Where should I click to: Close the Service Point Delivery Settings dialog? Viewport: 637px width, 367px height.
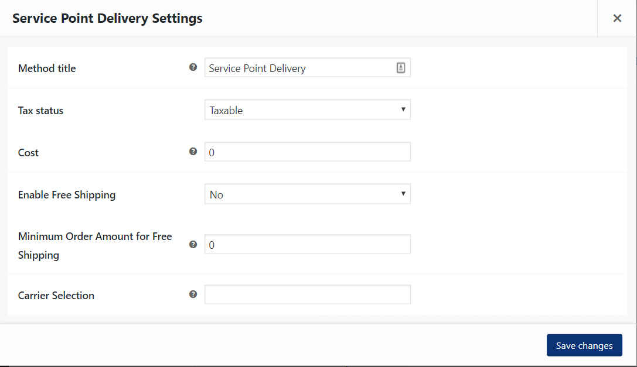click(x=617, y=18)
